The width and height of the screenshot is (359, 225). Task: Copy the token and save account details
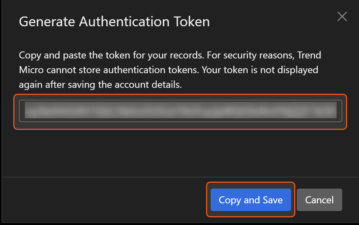point(251,200)
